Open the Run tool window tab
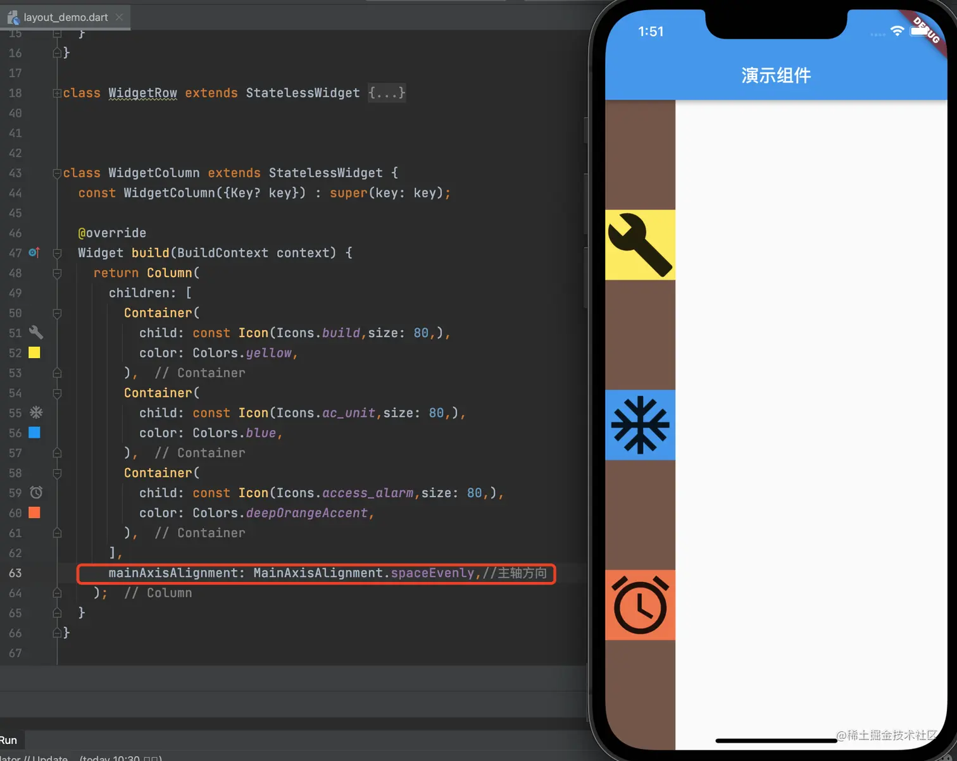 9,740
